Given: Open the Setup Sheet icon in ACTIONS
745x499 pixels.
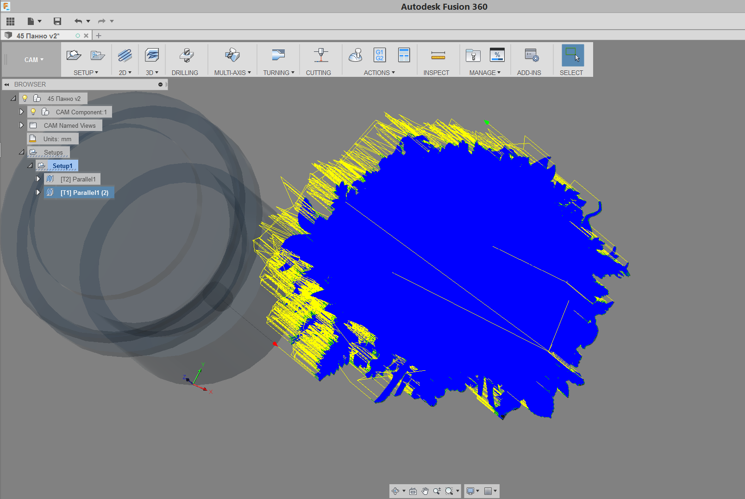Looking at the screenshot, I should (404, 55).
